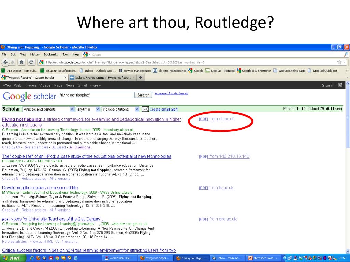Launch Internet Explorer from quick launch

click(32, 258)
